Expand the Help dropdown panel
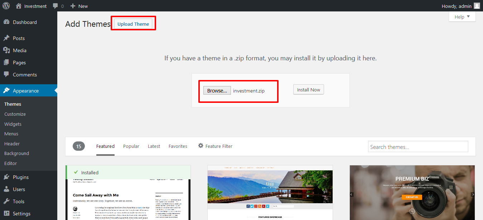 click(462, 17)
